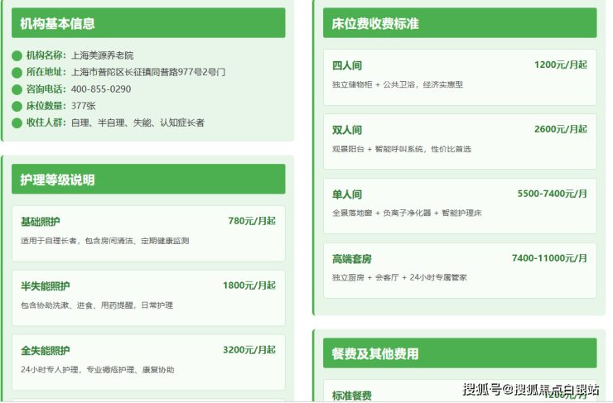Click the description 独立储物柜 + 公共卫浴

coord(374,84)
